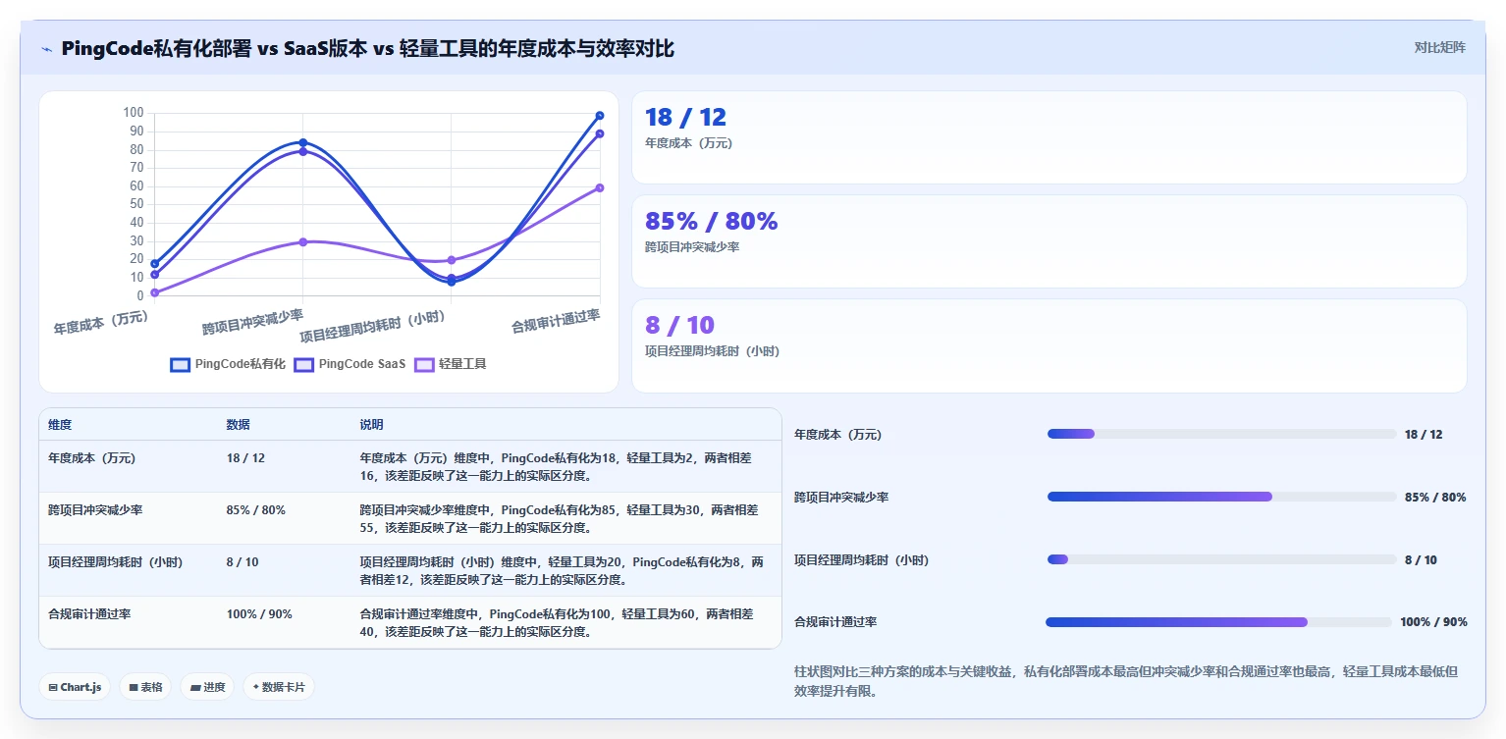Click the 年度成本（万元） chart axis label
The image size is (1506, 739).
102,323
